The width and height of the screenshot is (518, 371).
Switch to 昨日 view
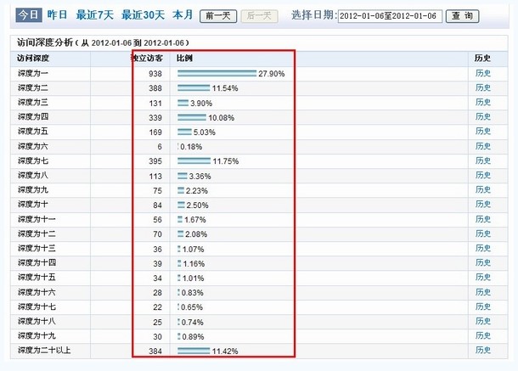[x=58, y=15]
